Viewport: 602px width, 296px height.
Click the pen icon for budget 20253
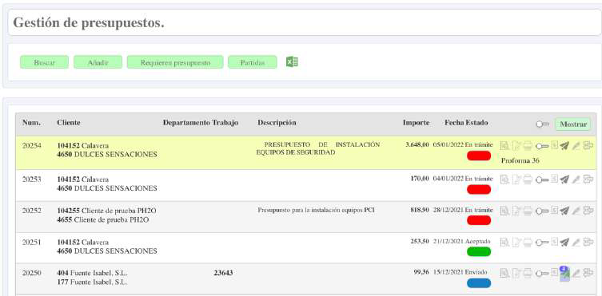pos(576,179)
